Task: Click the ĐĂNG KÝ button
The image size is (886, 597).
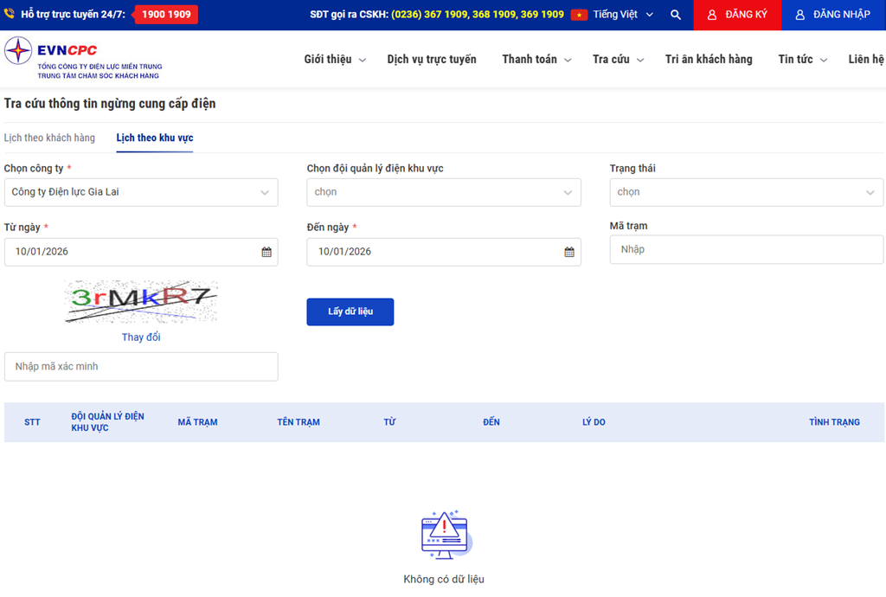Action: 737,15
